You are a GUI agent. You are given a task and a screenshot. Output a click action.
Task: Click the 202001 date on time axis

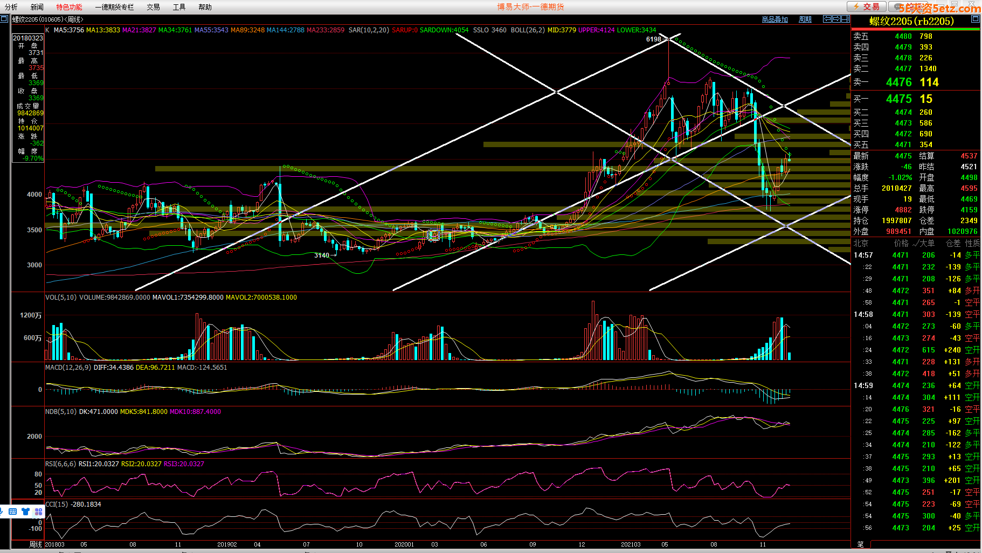(404, 544)
